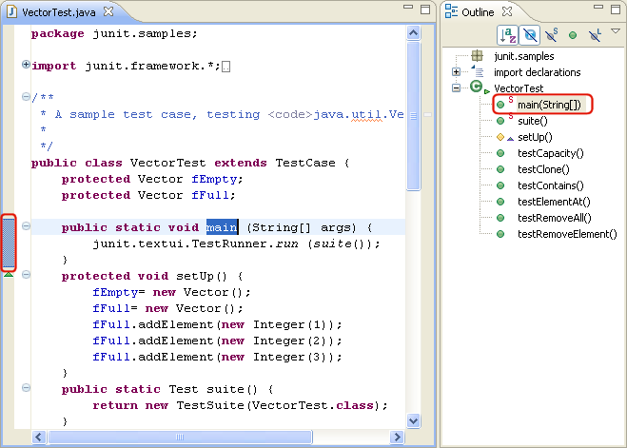Expand import declarations node in Outline
The image size is (627, 448).
pyautogui.click(x=457, y=72)
